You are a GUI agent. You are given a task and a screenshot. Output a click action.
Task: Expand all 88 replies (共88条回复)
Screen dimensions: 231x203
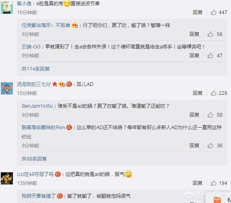point(34,159)
